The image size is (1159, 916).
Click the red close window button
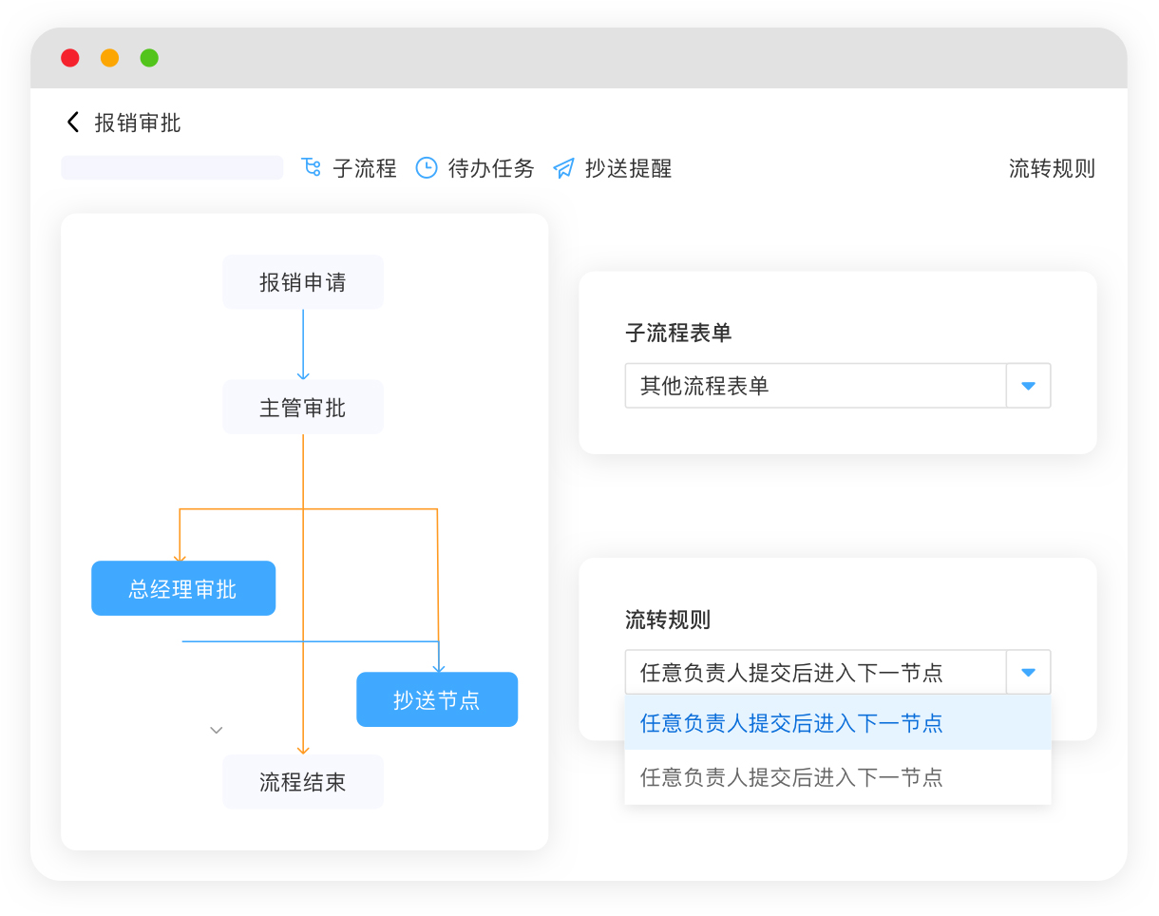coord(70,58)
